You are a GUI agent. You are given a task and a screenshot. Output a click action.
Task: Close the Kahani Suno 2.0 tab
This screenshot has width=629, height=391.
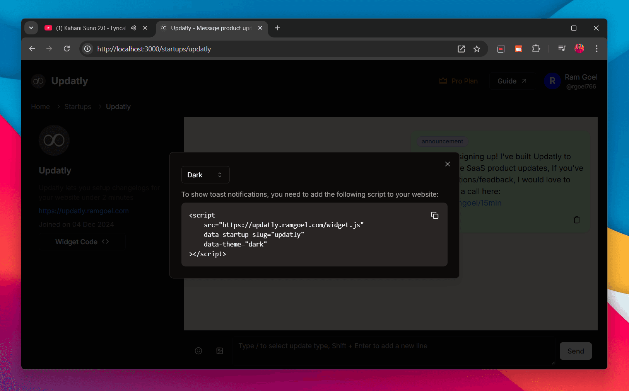coord(145,28)
